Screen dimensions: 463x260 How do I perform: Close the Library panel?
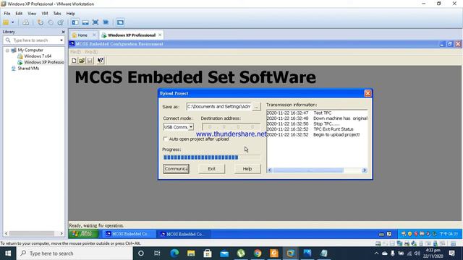click(63, 32)
